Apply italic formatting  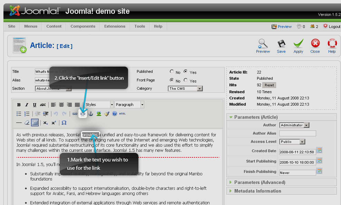point(27,105)
